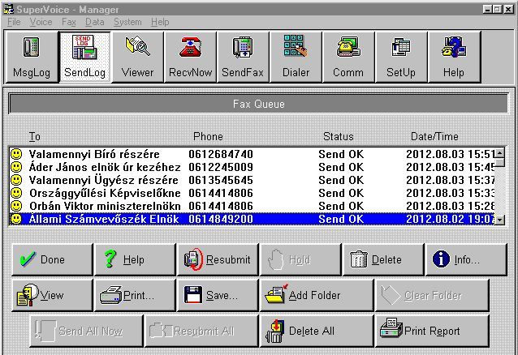Click the SuperVoice application icon in title bar
The width and height of the screenshot is (518, 355).
point(9,9)
